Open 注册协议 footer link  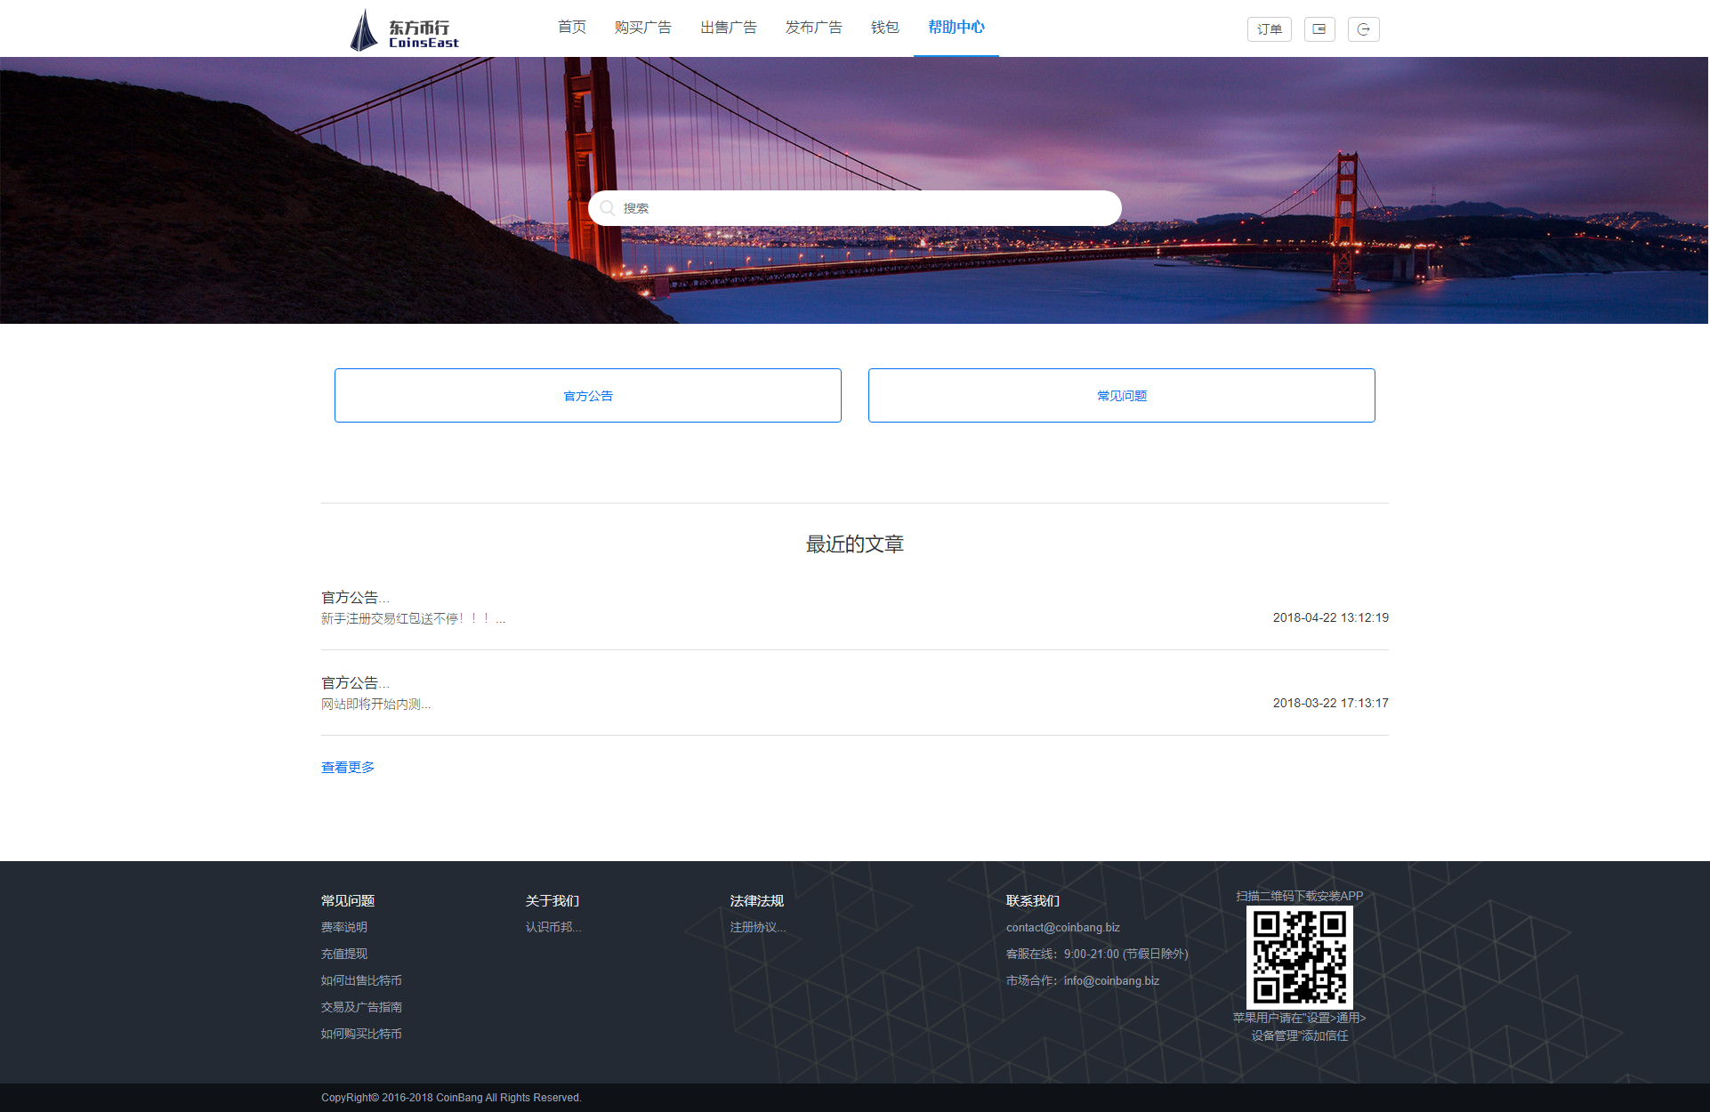click(x=758, y=927)
